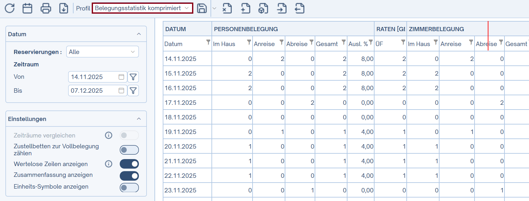
Task: Click filter icon on Zimmerbelegung Im Haus column
Action: [436, 42]
